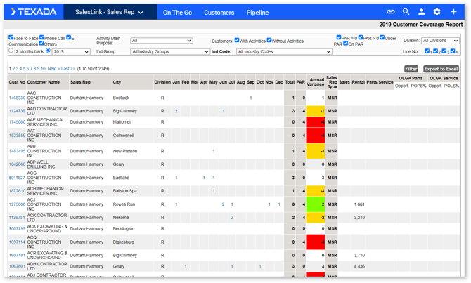
Task: Open customer number 1468330 link
Action: coord(17,98)
